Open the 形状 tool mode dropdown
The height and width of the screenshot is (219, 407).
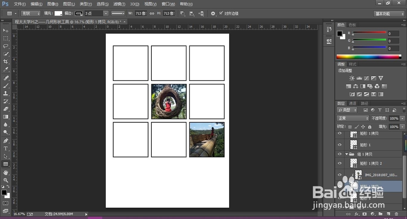tap(31, 13)
